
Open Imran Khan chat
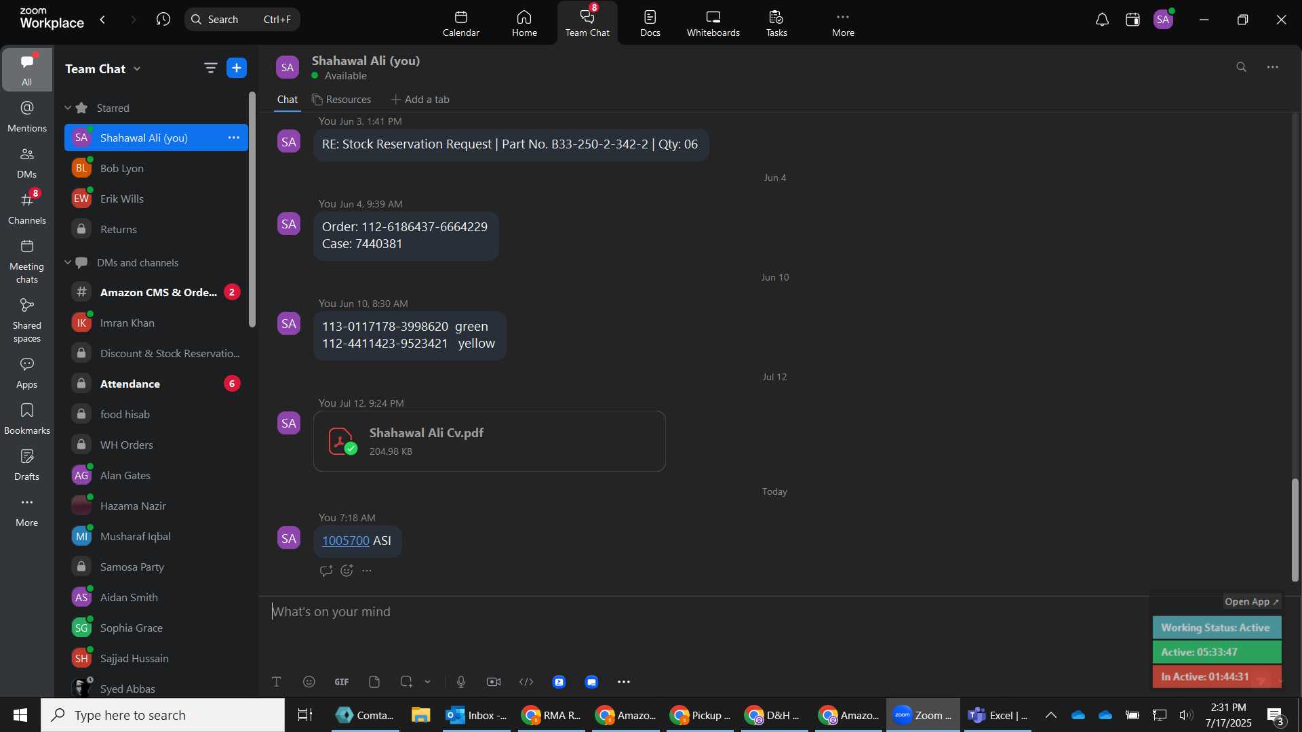click(156, 323)
